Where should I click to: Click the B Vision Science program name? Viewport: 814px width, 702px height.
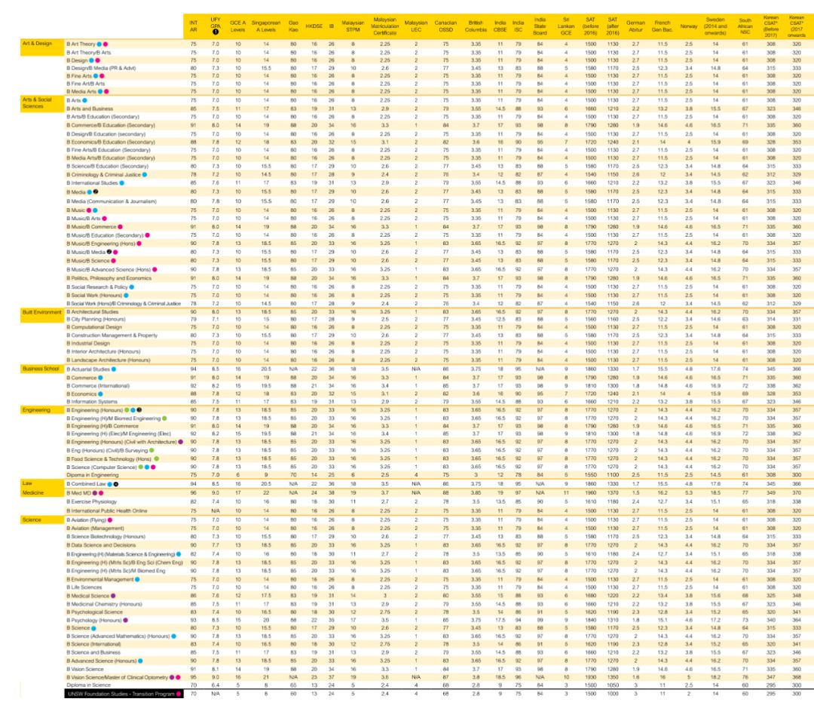click(84, 668)
